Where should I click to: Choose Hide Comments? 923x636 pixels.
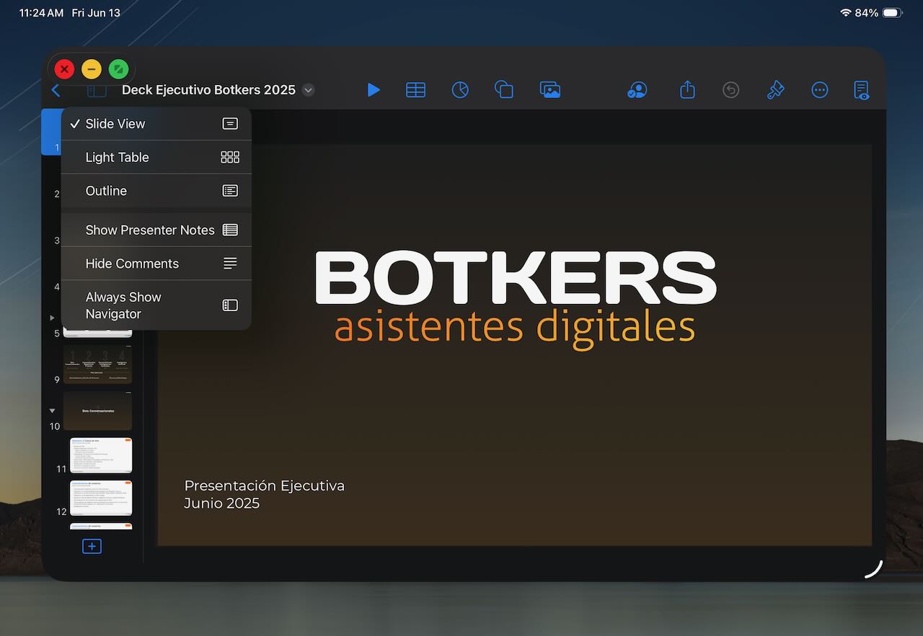[156, 264]
